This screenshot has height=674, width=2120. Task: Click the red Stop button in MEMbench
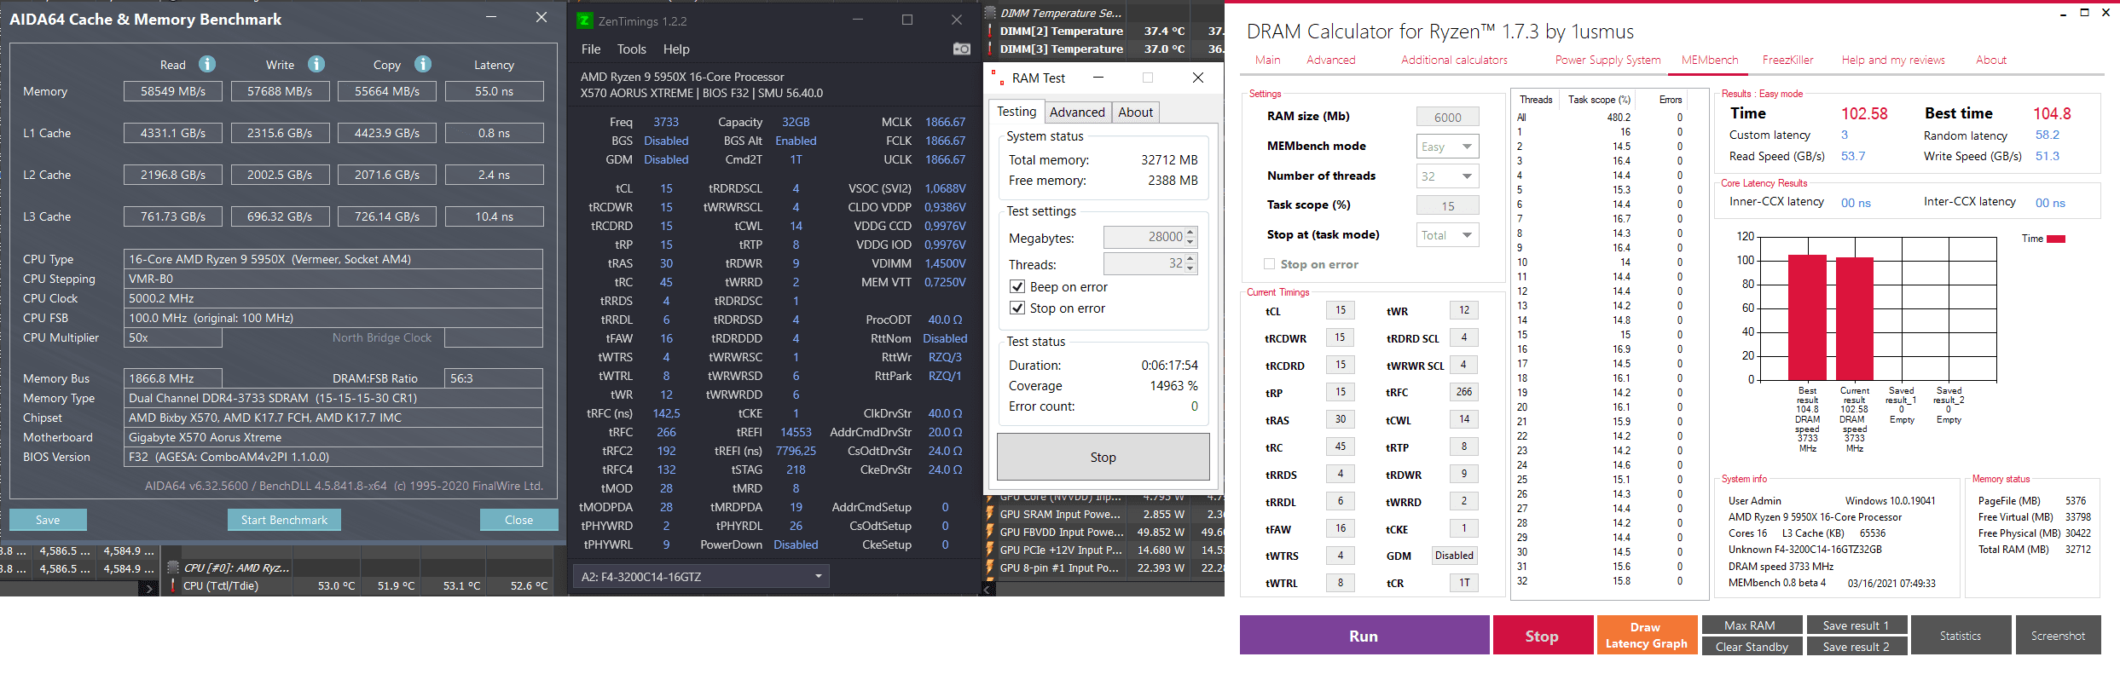[x=1542, y=636]
